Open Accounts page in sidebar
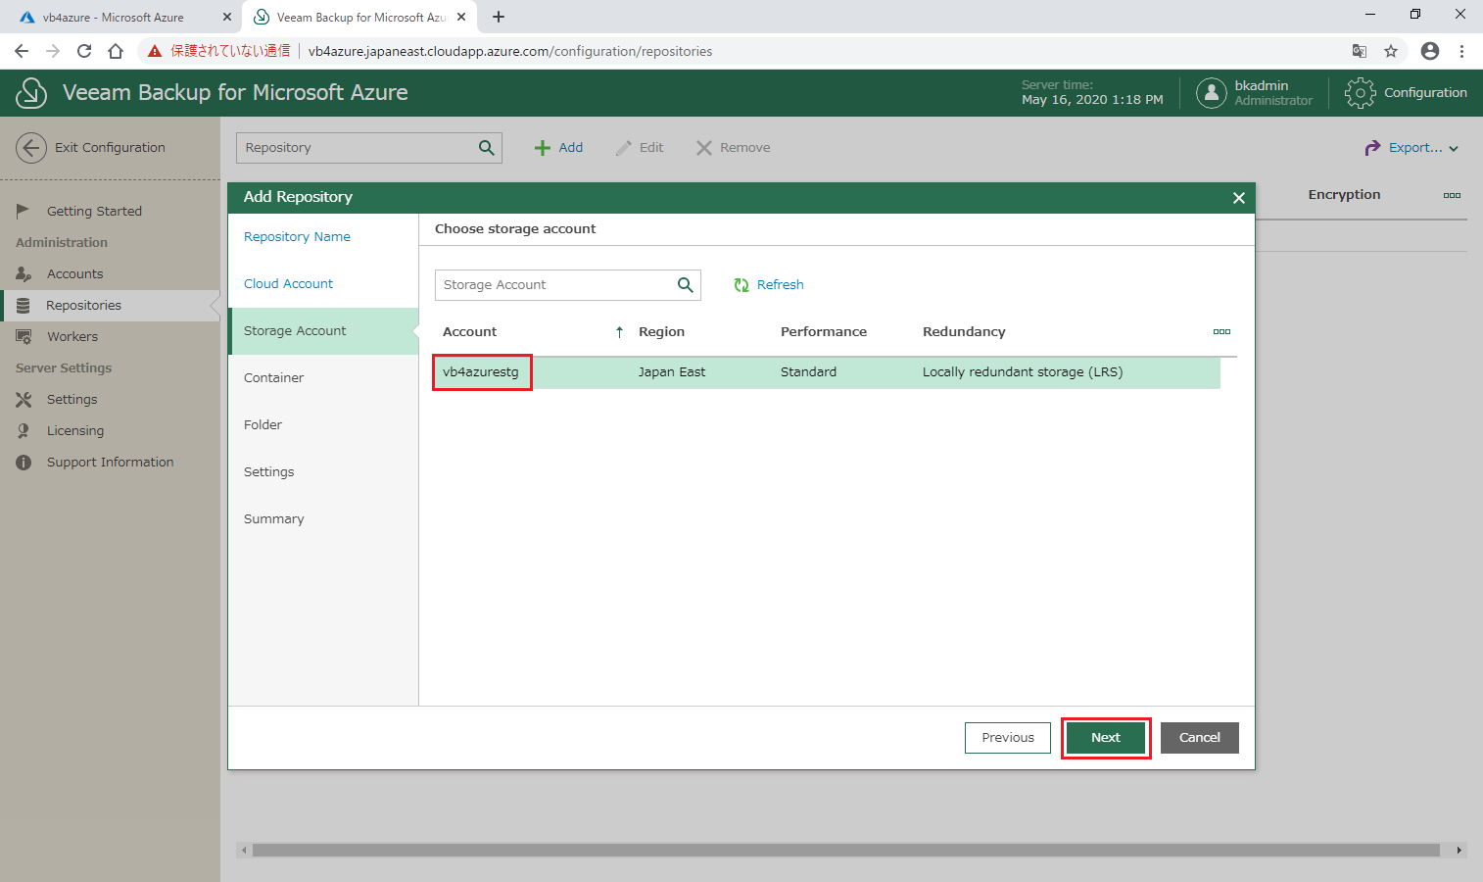This screenshot has width=1483, height=882. (x=75, y=274)
